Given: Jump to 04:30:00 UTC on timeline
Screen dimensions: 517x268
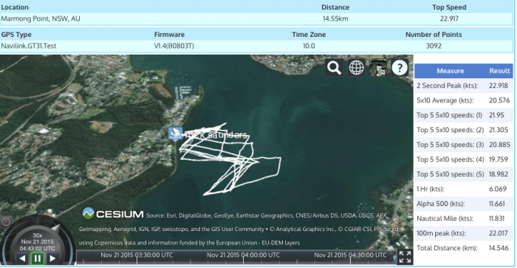Looking at the screenshot, I should (x=350, y=255).
